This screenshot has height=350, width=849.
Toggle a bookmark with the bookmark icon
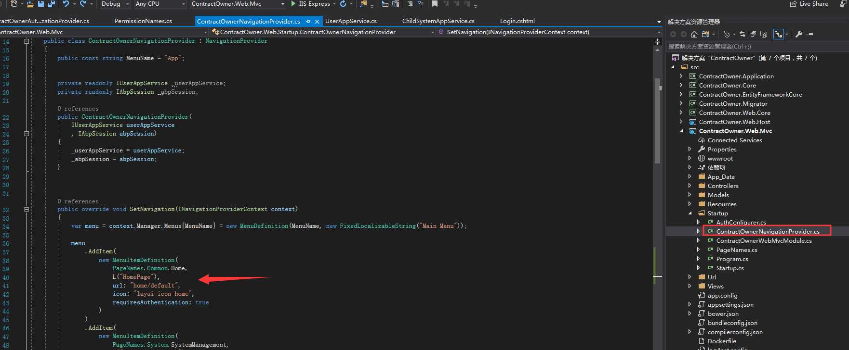435,4
